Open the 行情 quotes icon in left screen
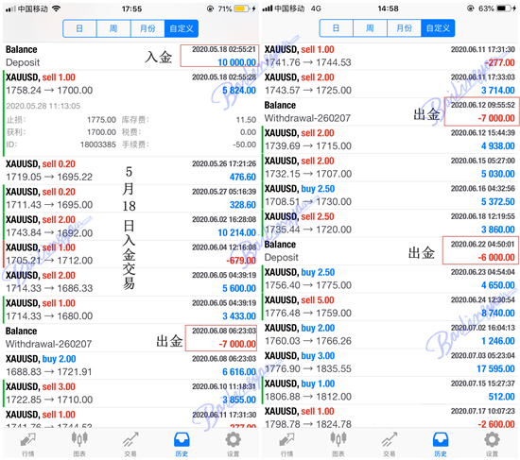Viewport: 520px width, 460px height. coord(28,443)
